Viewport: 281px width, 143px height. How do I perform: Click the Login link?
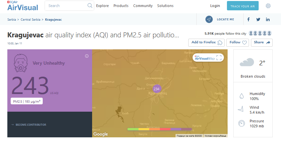tap(215, 6)
